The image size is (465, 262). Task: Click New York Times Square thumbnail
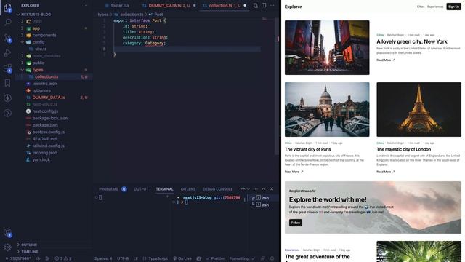[x=327, y=47]
